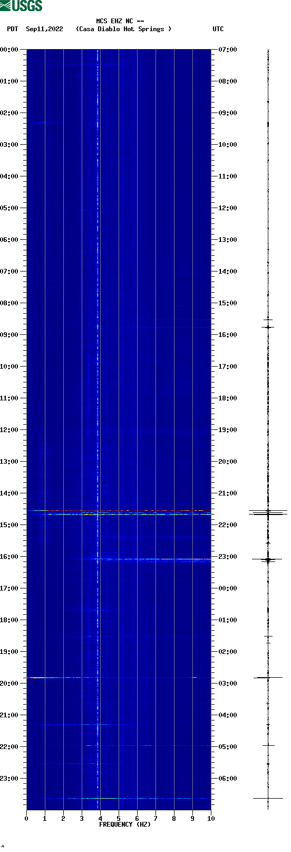Select the 18:00 label on PDT axis
This screenshot has height=852, width=291.
pyautogui.click(x=9, y=620)
